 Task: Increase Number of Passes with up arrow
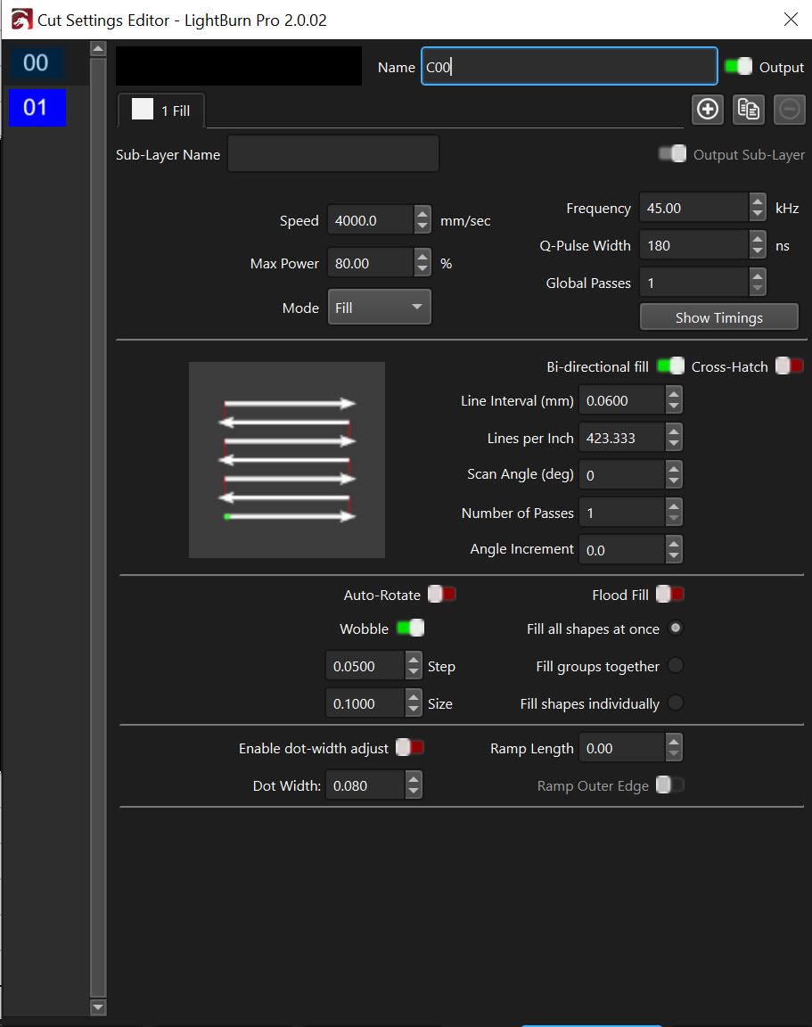[674, 505]
